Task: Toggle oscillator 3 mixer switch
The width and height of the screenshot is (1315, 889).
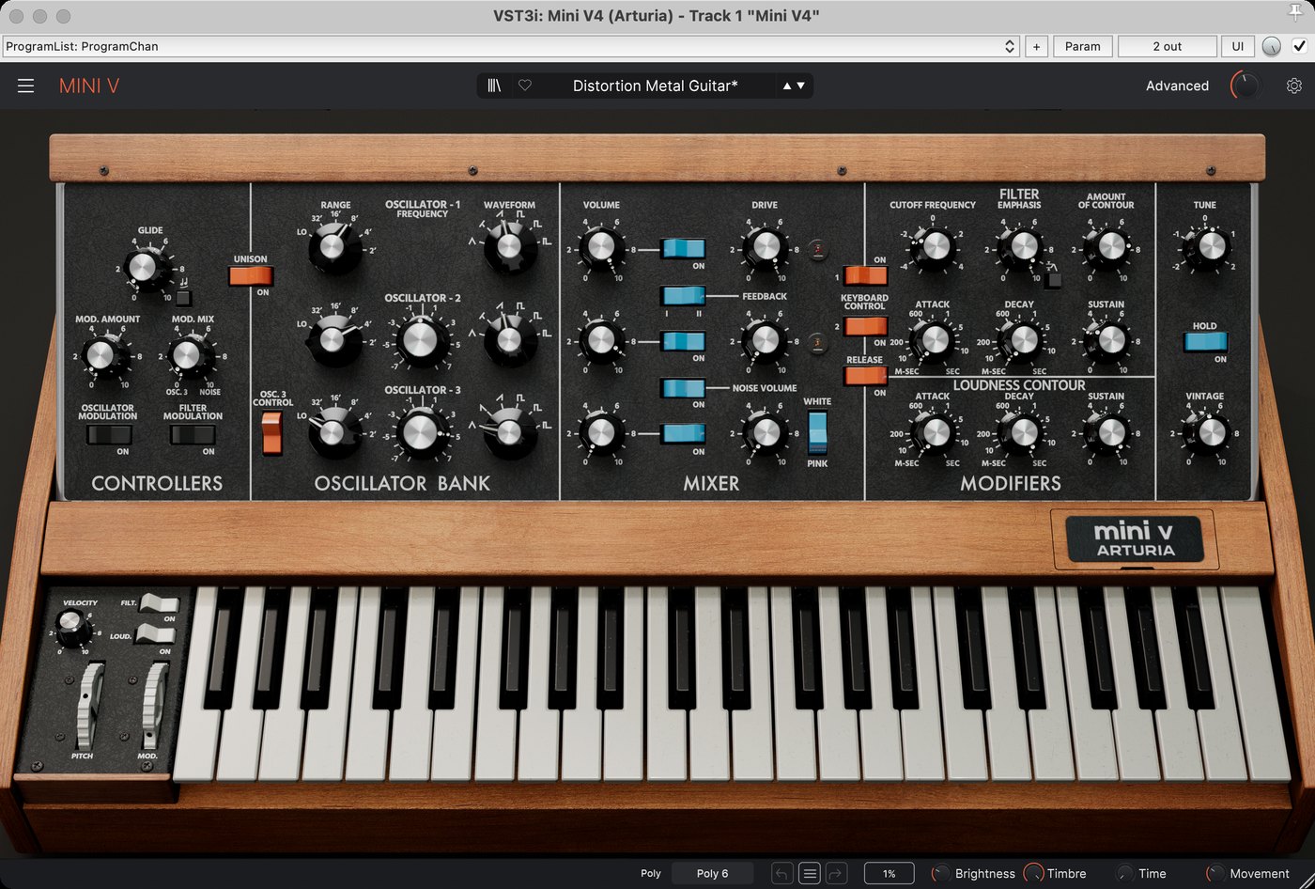Action: click(683, 433)
